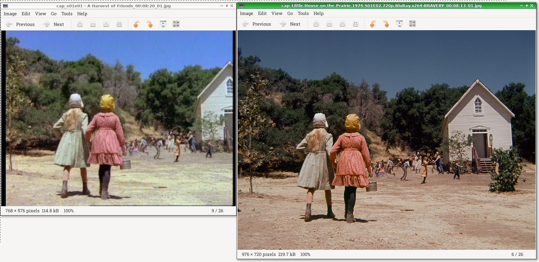This screenshot has height=262, width=539.
Task: Rotate image right in Harvest of Friends window
Action: coord(150,24)
